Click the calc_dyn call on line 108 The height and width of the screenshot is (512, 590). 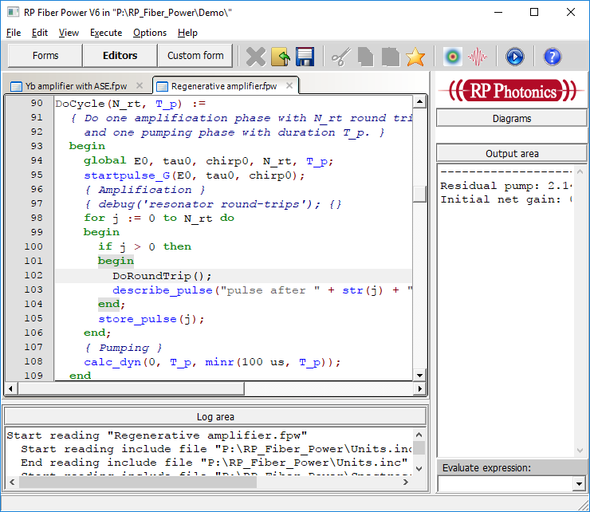click(212, 362)
